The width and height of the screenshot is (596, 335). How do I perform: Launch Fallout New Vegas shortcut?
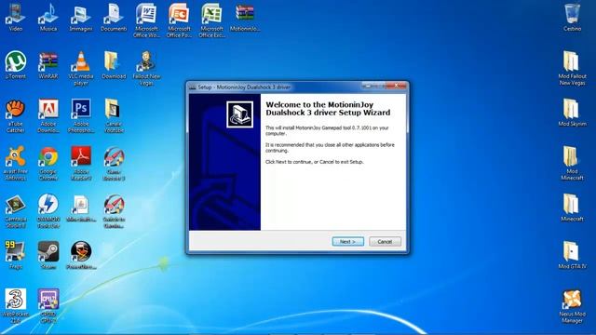tap(146, 68)
